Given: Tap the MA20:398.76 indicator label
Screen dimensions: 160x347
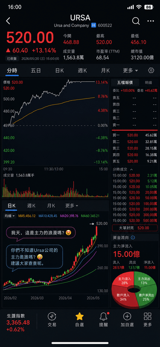Looking at the screenshot, I should 69,216.
